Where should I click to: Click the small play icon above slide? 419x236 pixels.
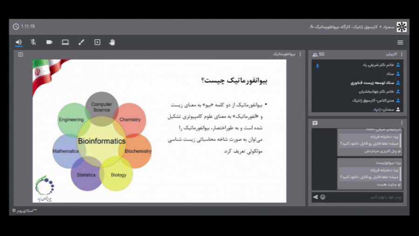[x=20, y=55]
